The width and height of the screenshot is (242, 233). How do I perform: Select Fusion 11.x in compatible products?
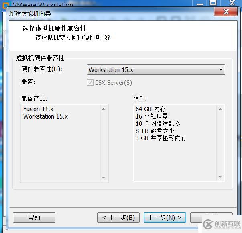coord(38,109)
